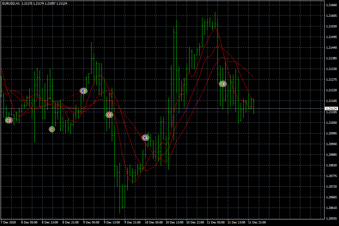339x226 pixels.
Task: Click the 1.20610 price scale label
Action: tap(332, 208)
